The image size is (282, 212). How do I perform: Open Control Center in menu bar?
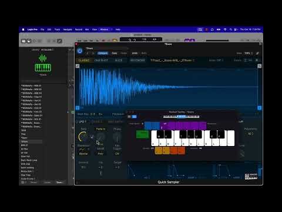236,29
